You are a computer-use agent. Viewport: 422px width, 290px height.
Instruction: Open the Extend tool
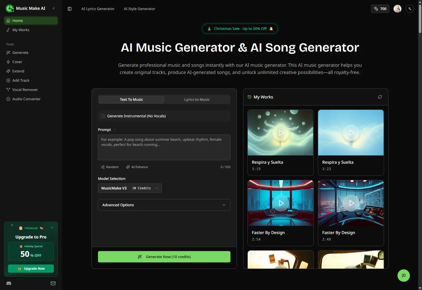coord(18,71)
